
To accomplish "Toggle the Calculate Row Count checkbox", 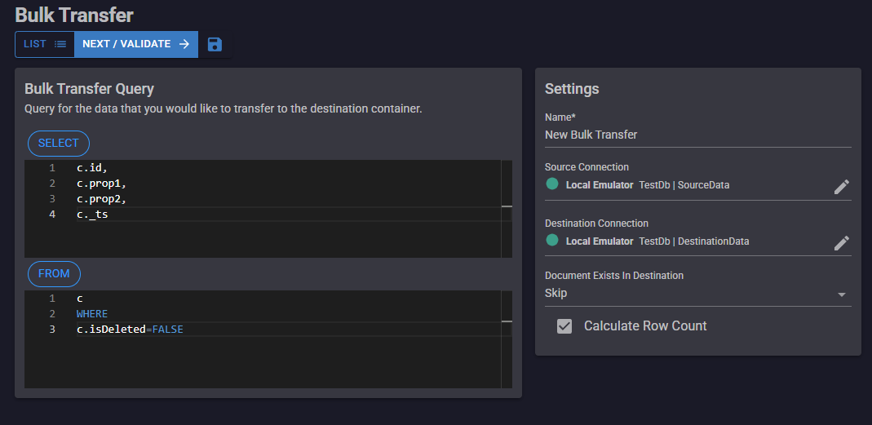I will tap(564, 326).
